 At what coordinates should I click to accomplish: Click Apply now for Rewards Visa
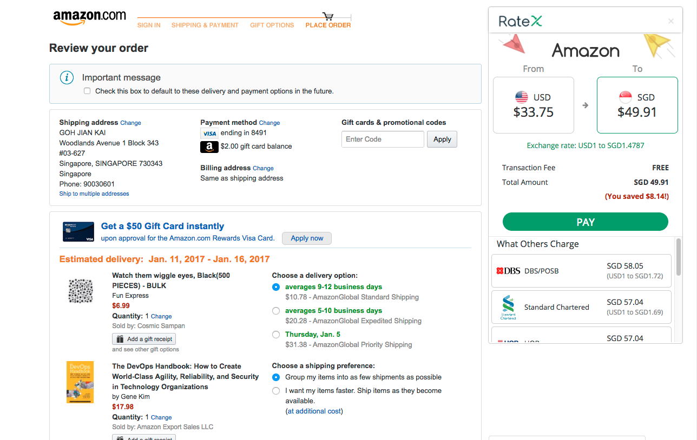pos(306,238)
